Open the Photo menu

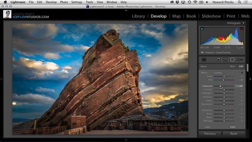tap(64, 2)
